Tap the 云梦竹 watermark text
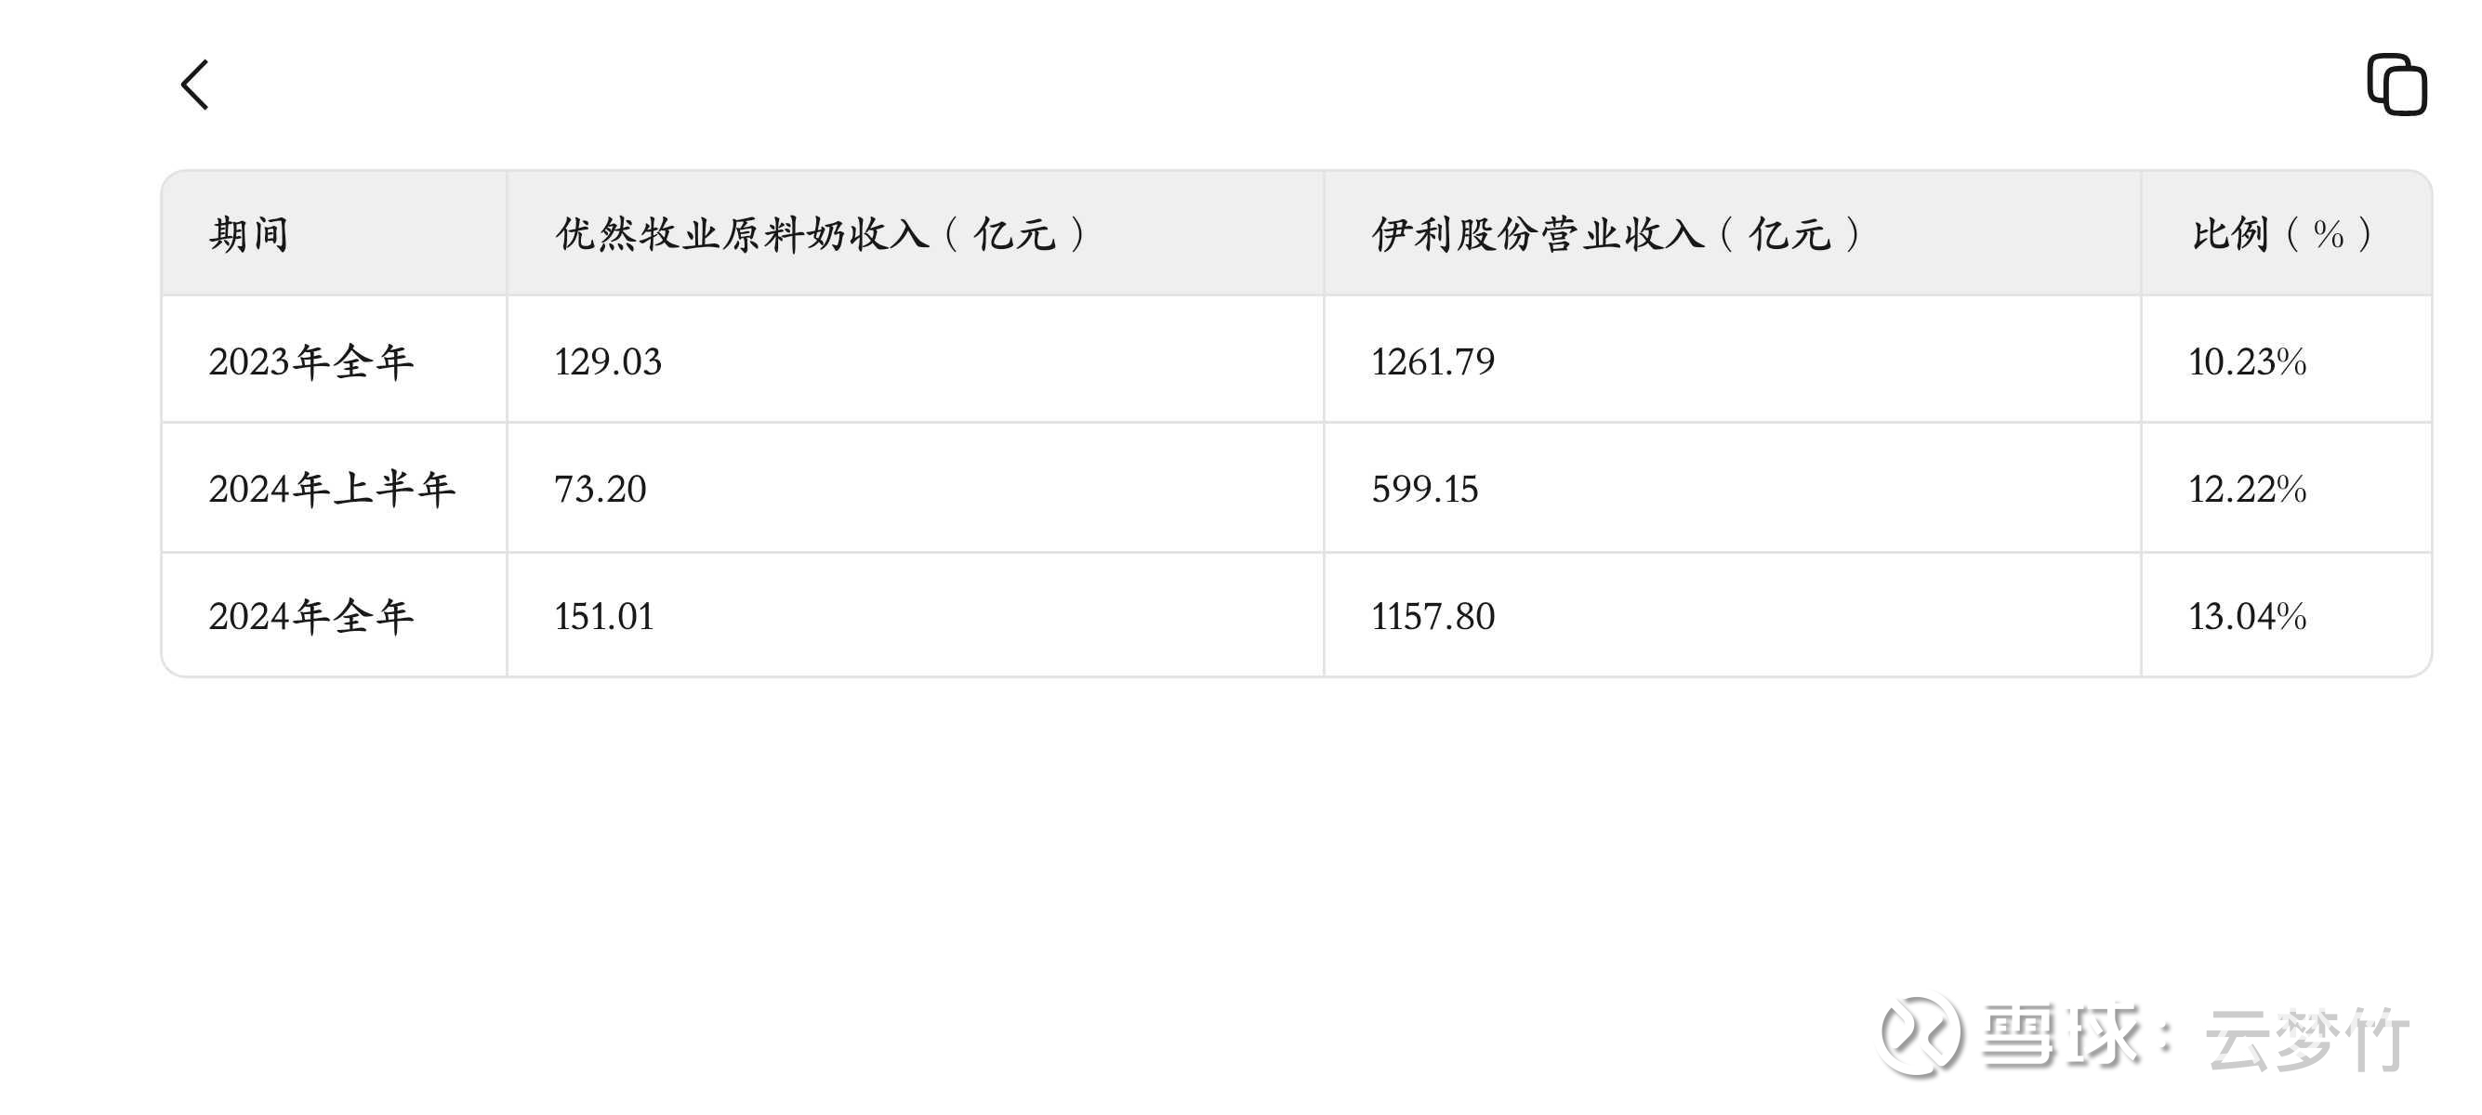This screenshot has height=1115, width=2482. (2307, 1039)
